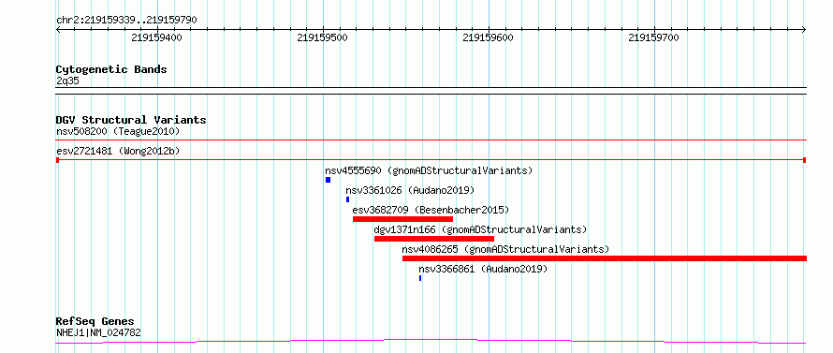Click the NHEJ1|NM_024782 gene label
The height and width of the screenshot is (353, 833).
[x=99, y=333]
